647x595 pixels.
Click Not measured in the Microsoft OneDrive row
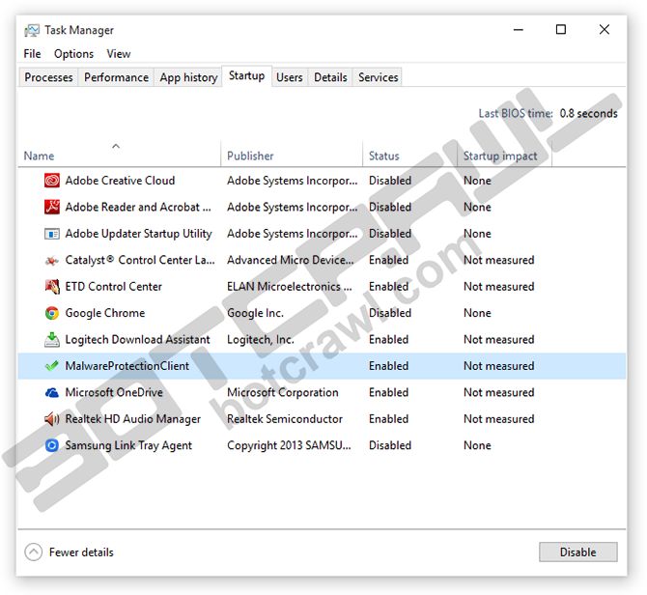[x=499, y=392]
